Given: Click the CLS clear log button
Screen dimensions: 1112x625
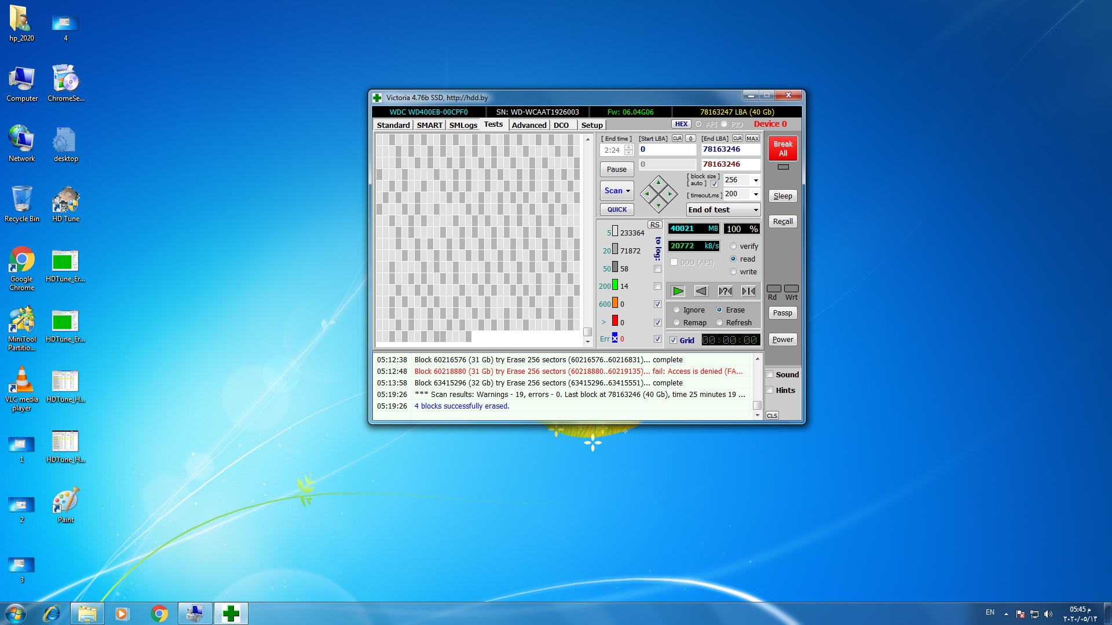Looking at the screenshot, I should 772,416.
